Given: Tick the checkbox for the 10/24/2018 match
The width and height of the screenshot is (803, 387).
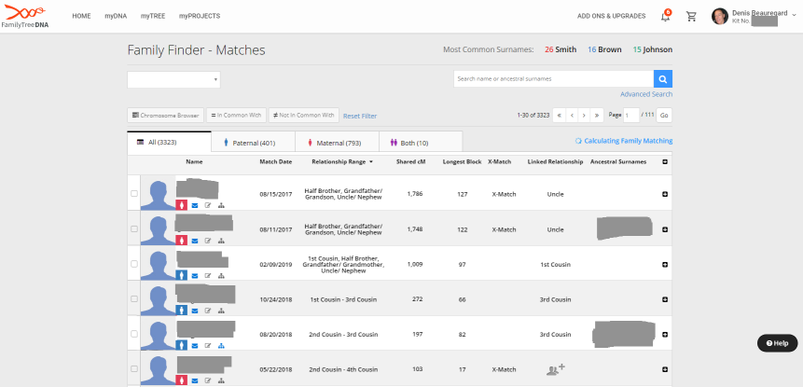Looking at the screenshot, I should click(134, 298).
